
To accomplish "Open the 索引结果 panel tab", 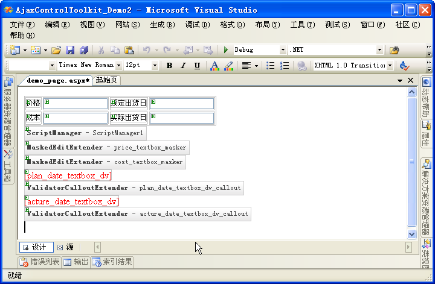I will tap(112, 262).
